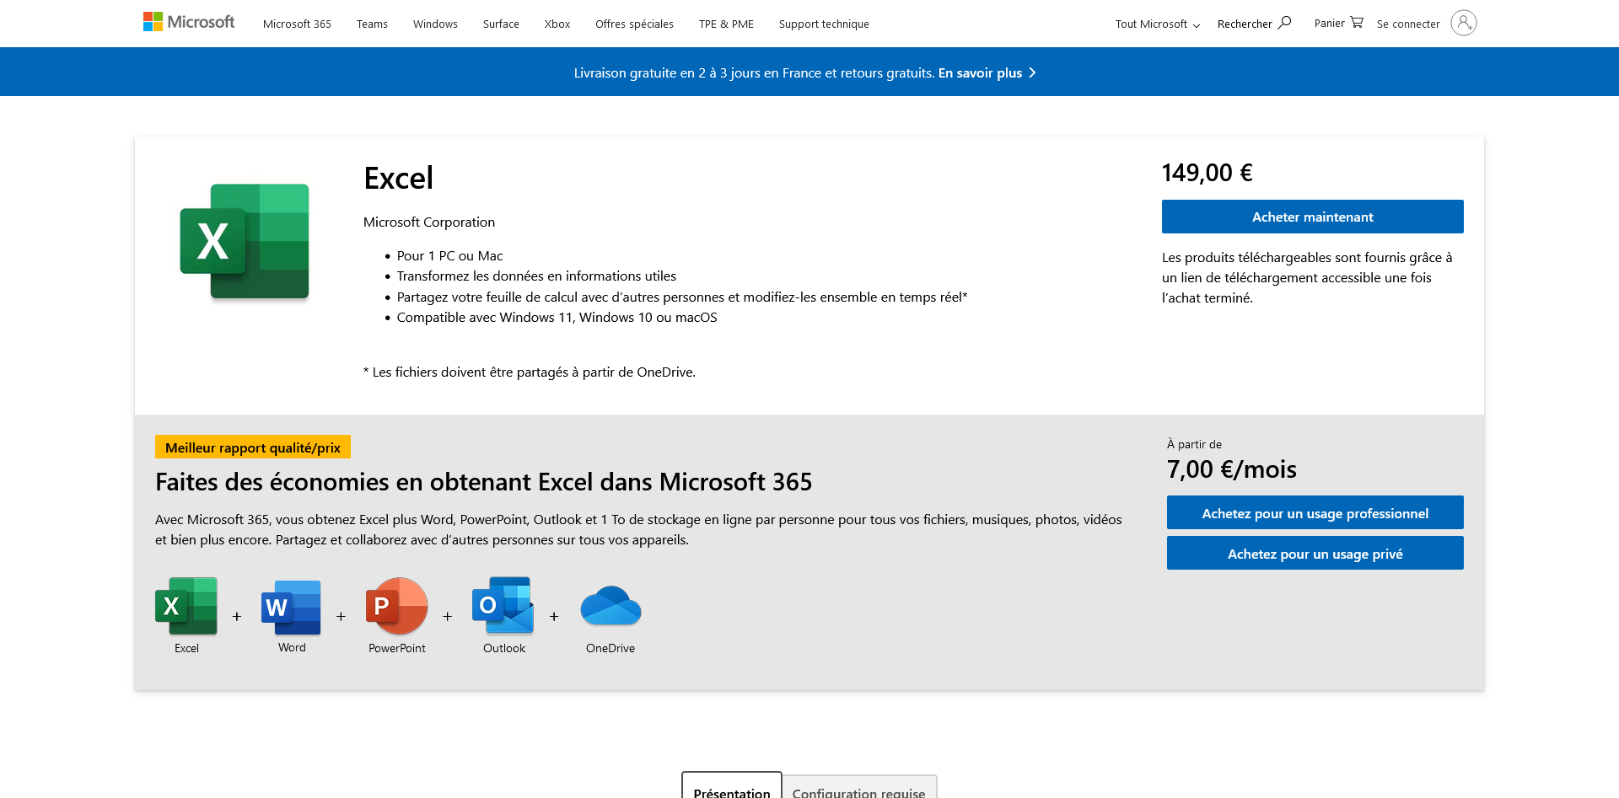
Task: Open the search magnifier icon
Action: point(1284,23)
